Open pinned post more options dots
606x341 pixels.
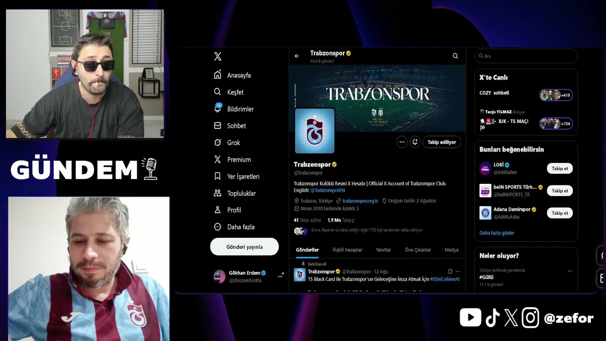click(x=458, y=271)
